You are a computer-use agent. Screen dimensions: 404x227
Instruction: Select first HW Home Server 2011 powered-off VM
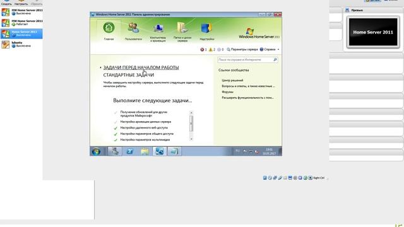pos(21,12)
